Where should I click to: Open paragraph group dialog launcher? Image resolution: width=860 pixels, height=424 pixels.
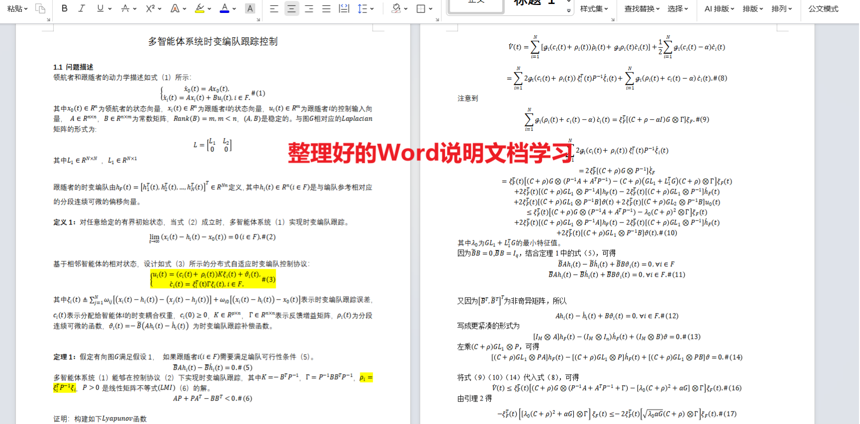437,19
